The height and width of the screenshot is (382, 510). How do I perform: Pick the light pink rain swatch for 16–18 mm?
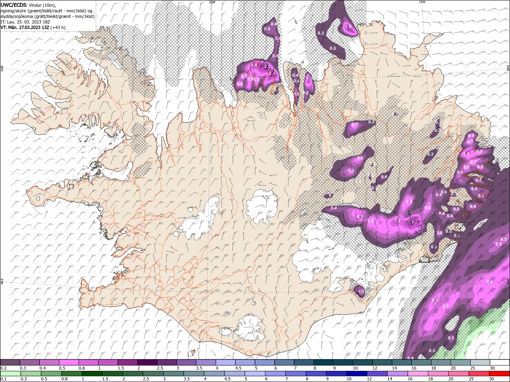click(x=418, y=373)
